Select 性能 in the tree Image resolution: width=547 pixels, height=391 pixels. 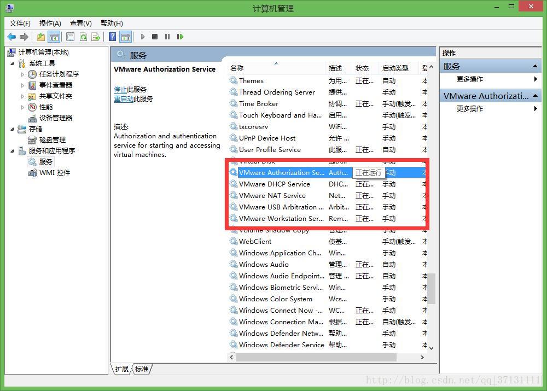46,107
